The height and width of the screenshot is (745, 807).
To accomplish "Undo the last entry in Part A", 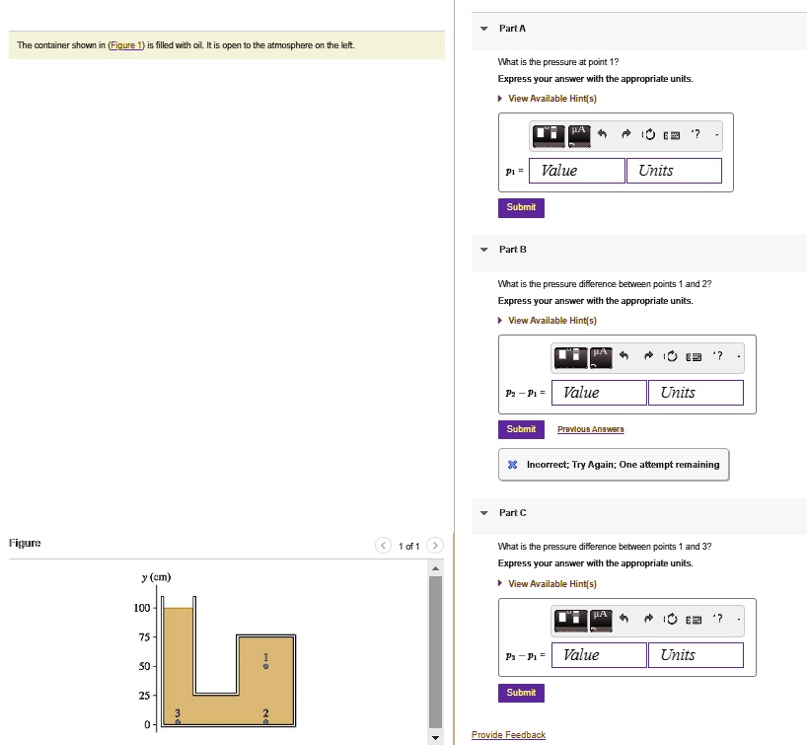I will pos(602,134).
